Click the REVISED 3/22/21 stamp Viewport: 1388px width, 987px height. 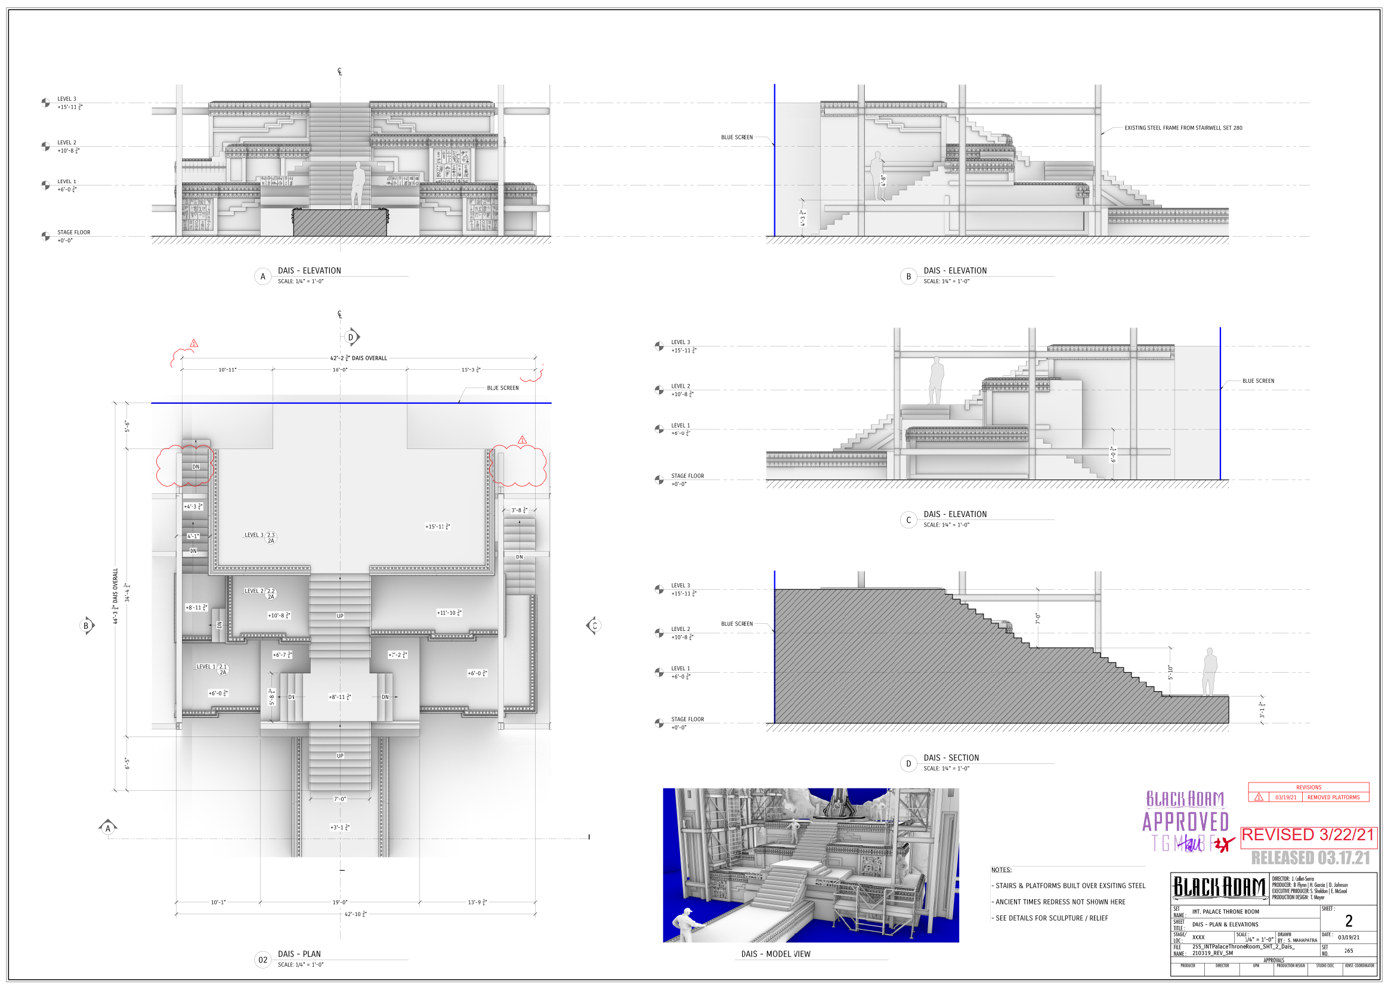pyautogui.click(x=1308, y=835)
